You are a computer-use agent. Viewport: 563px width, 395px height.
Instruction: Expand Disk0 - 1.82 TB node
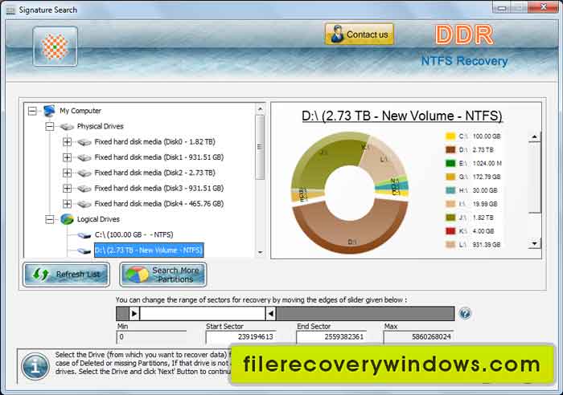67,142
